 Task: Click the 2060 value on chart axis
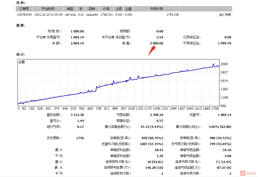pyautogui.click(x=224, y=64)
